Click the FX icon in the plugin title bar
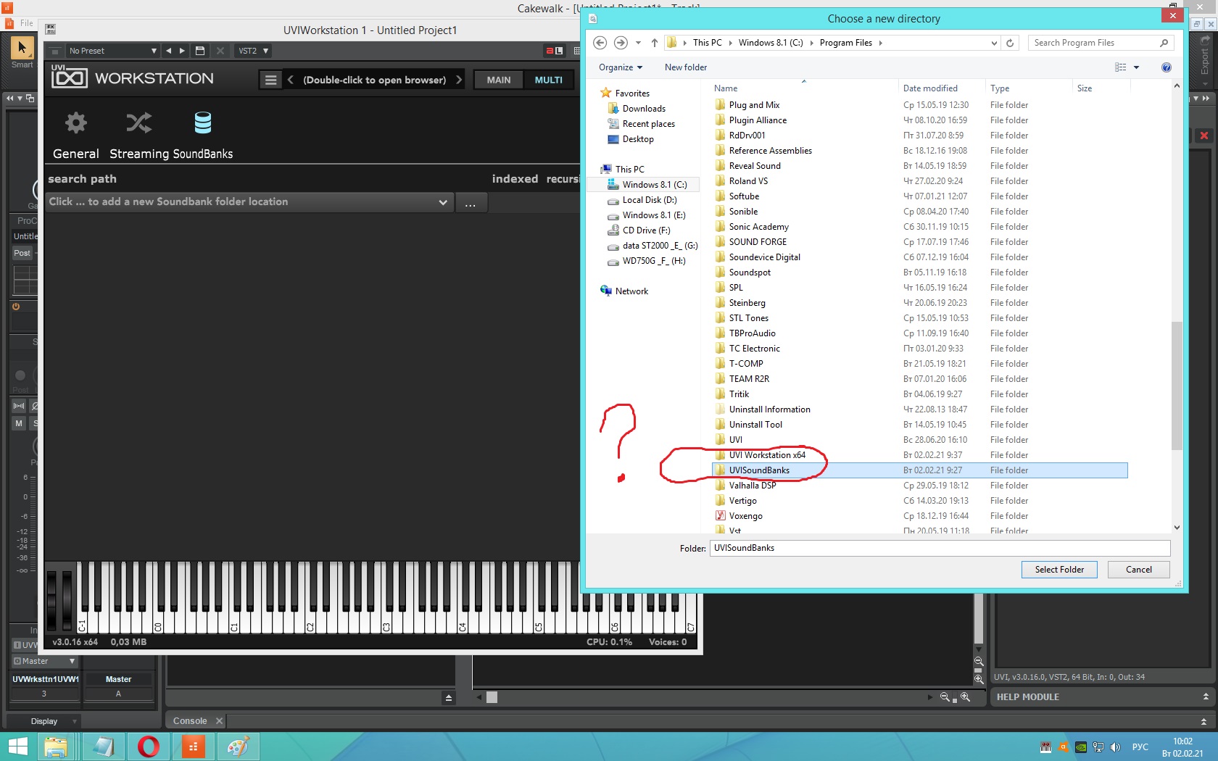The width and height of the screenshot is (1218, 761). coord(50,30)
